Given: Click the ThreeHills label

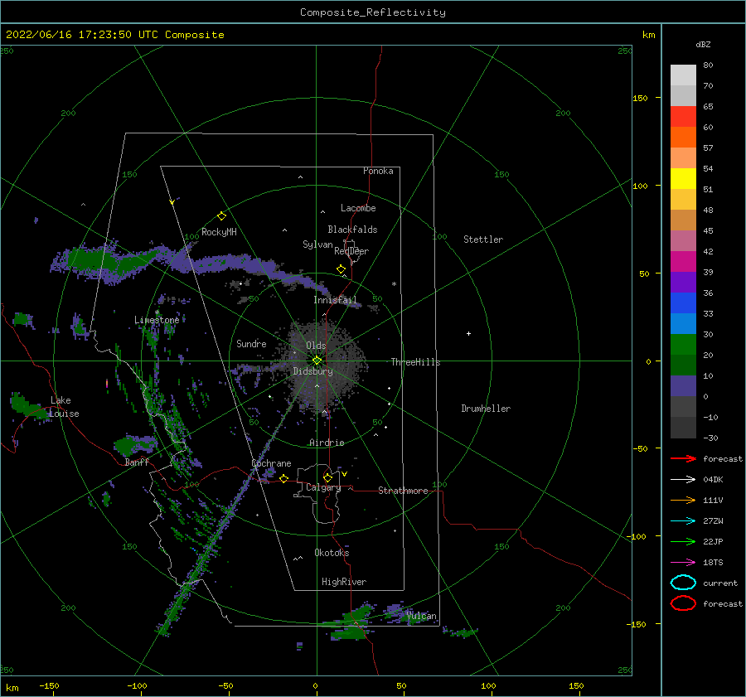Looking at the screenshot, I should pos(416,362).
